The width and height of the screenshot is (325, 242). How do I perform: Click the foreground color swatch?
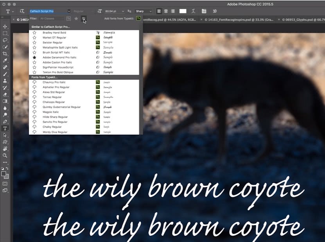pyautogui.click(x=4, y=174)
